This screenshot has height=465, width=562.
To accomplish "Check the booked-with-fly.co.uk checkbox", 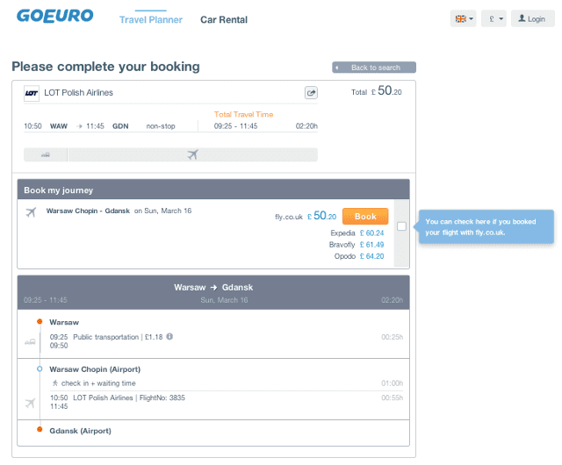I will pyautogui.click(x=401, y=226).
